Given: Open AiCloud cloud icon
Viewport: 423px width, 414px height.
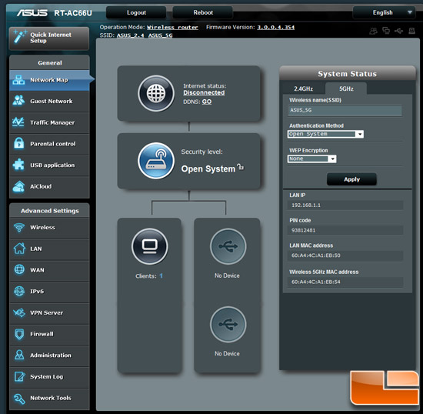Looking at the screenshot, I should click(18, 186).
